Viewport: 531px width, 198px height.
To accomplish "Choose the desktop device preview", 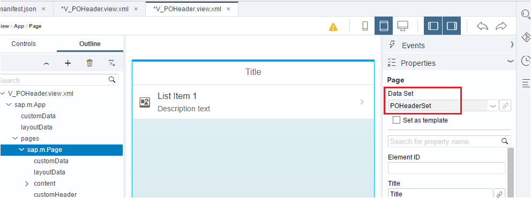I will coord(402,26).
